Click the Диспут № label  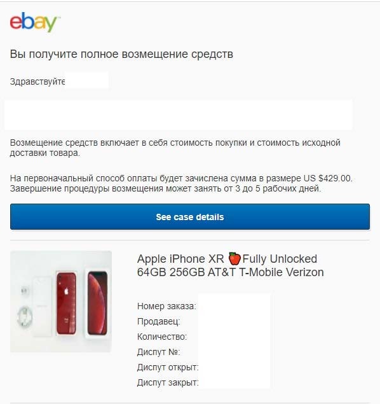(158, 352)
